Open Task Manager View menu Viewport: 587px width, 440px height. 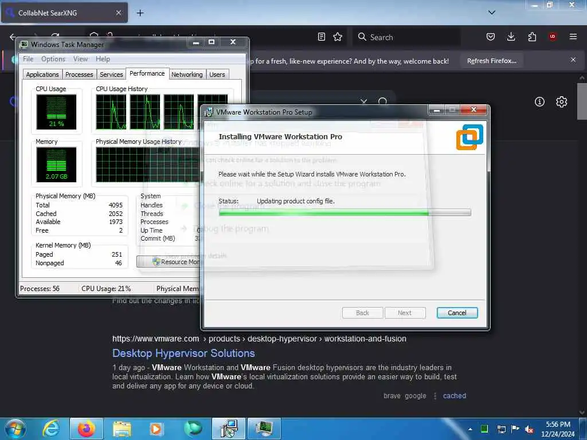80,59
